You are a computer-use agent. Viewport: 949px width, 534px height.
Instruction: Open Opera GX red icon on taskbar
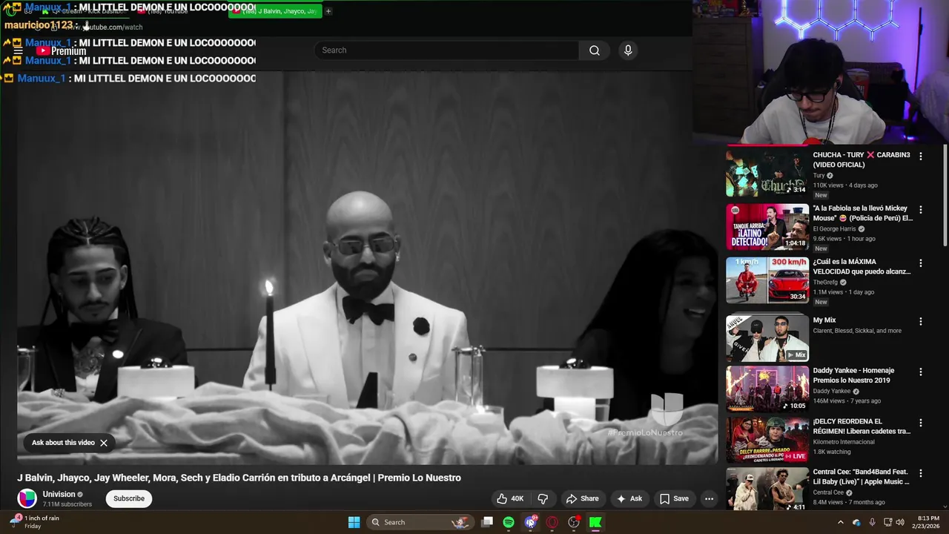tap(552, 522)
